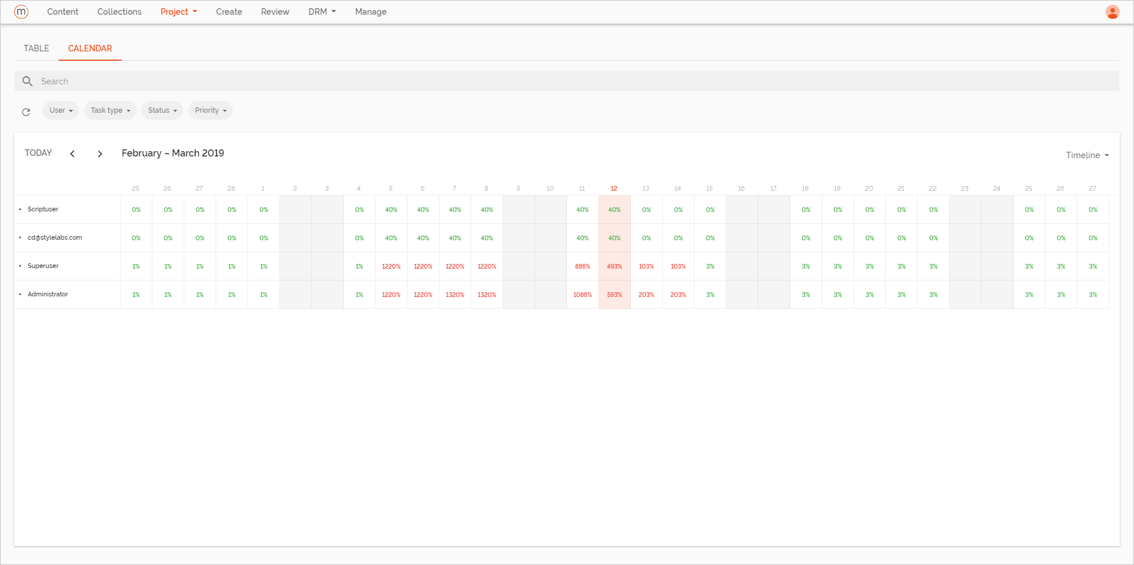
Task: Click the application logo in top-left corner
Action: 21,12
